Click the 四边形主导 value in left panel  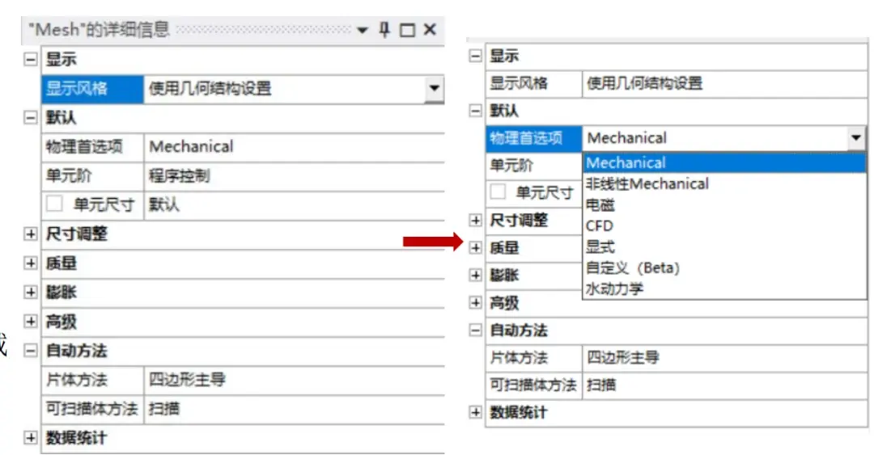point(187,380)
